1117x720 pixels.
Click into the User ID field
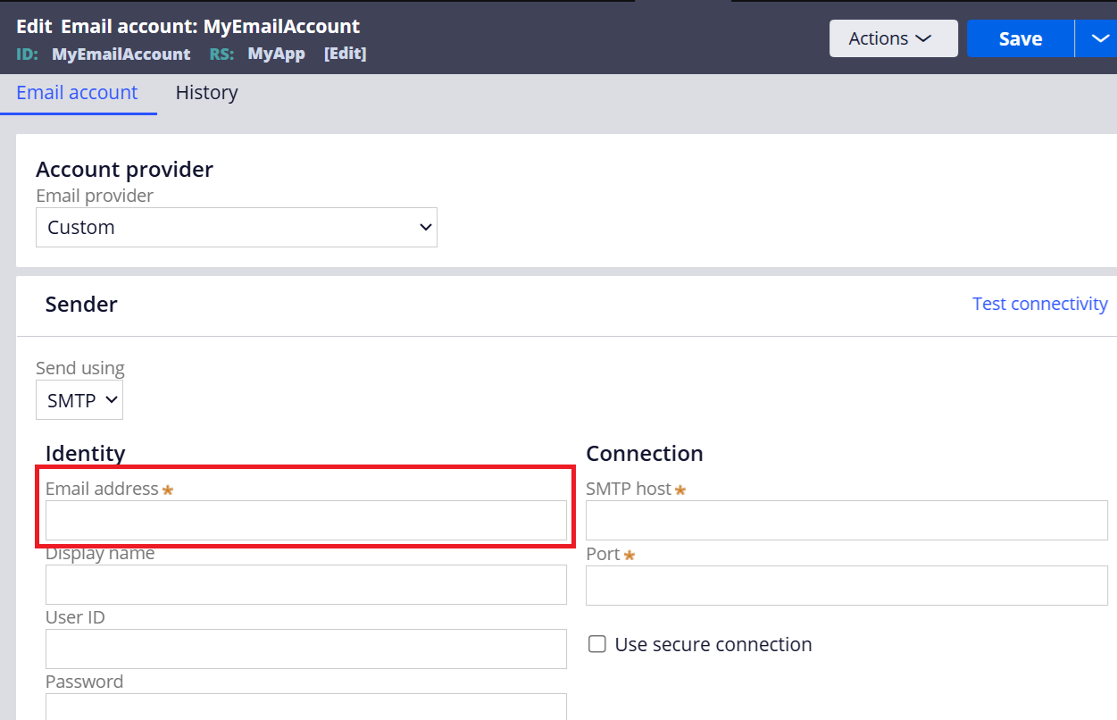pos(305,649)
